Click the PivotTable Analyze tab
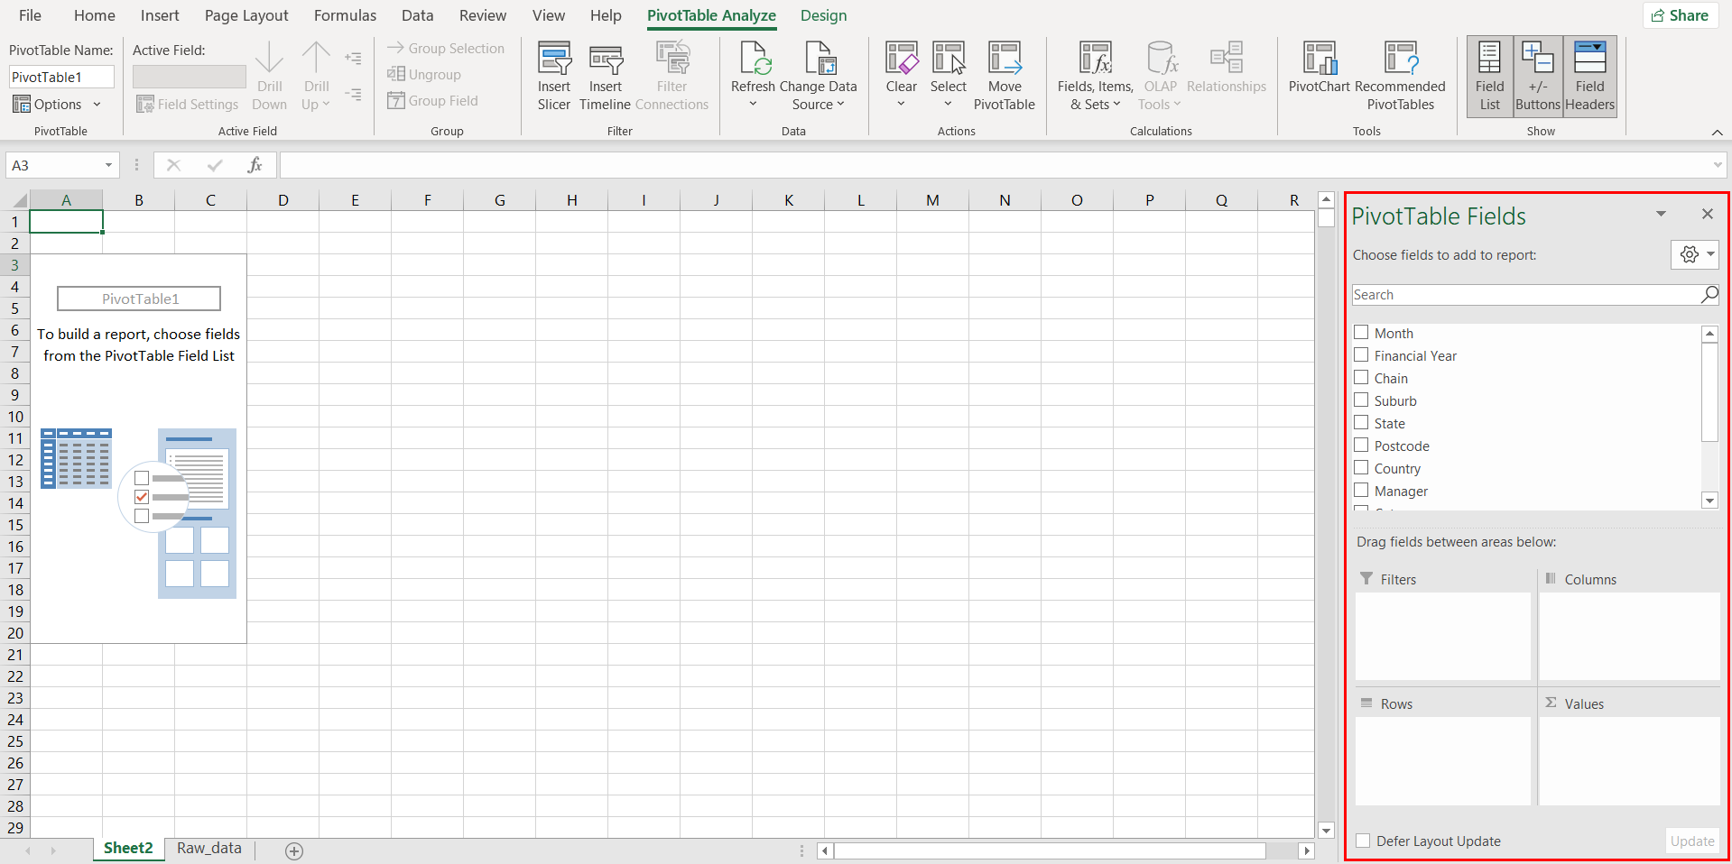The width and height of the screenshot is (1732, 864). coord(711,15)
